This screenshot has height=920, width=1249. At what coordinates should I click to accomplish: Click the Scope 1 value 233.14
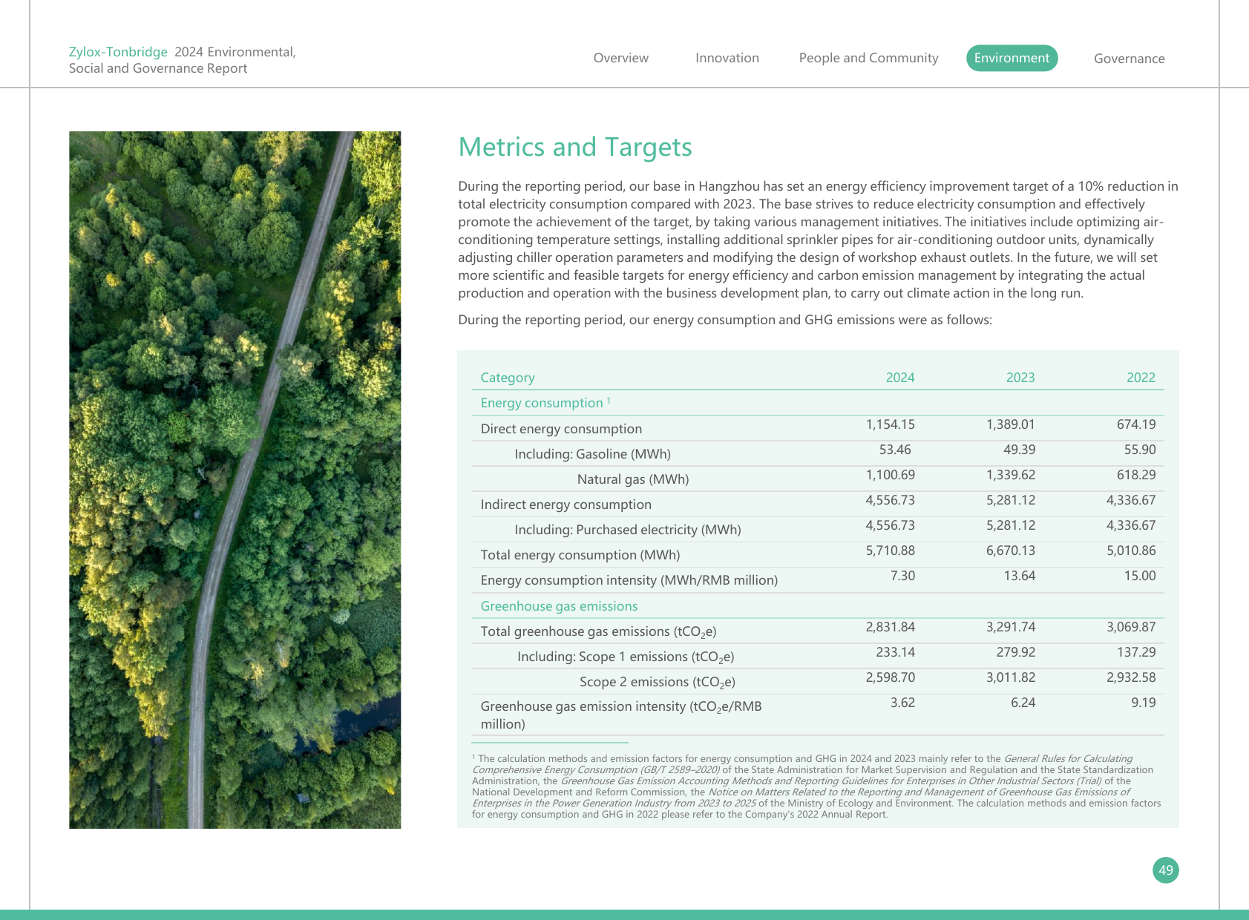coord(895,652)
